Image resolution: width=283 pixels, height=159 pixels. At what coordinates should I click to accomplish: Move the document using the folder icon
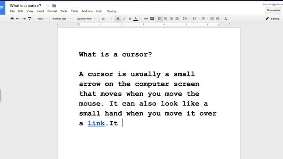tap(54, 6)
